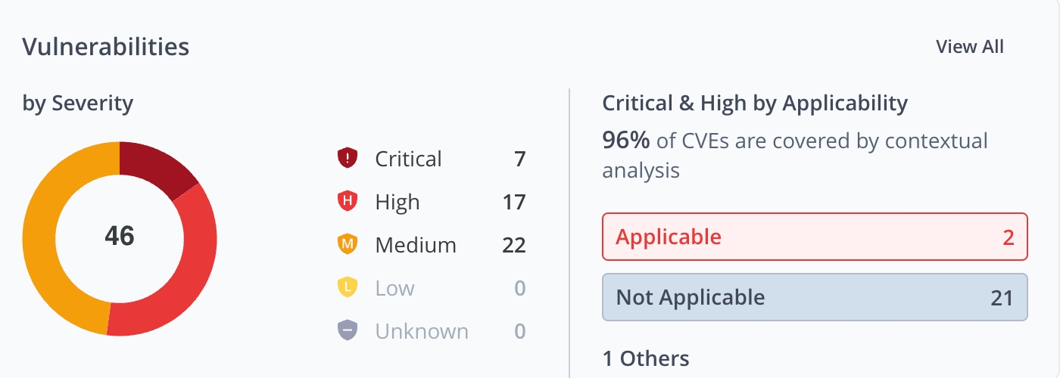Click the Medium severity shield icon
Image resolution: width=1060 pixels, height=378 pixels.
tap(347, 245)
